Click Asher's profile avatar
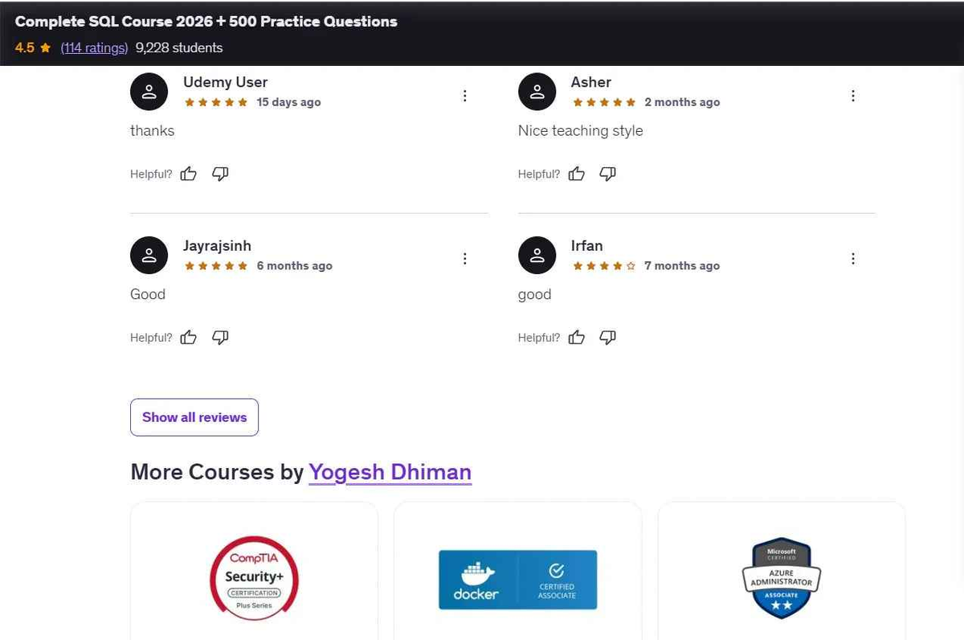This screenshot has width=964, height=640. pos(537,91)
